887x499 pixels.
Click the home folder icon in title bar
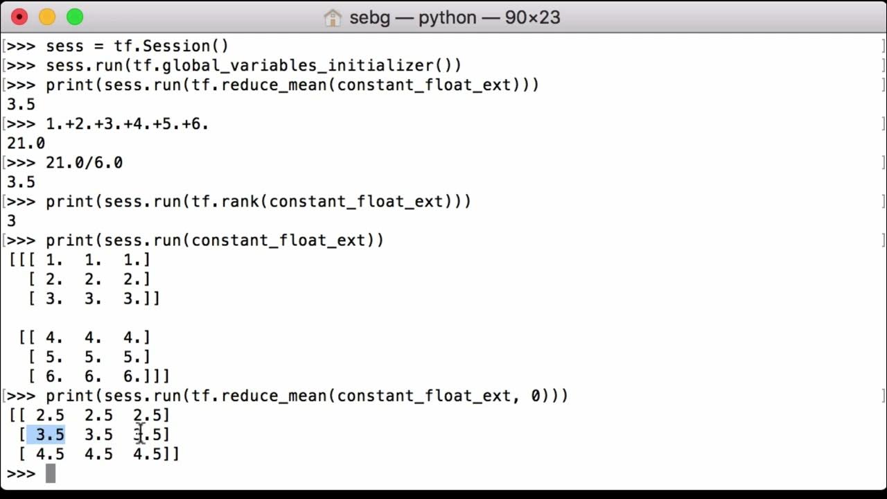click(x=333, y=17)
